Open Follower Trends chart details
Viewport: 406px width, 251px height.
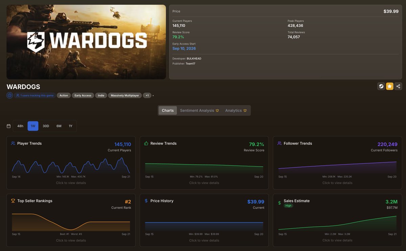[337, 183]
